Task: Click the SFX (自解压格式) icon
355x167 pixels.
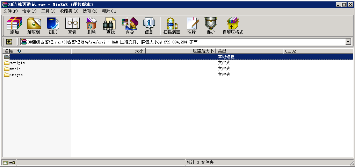Action: [233, 26]
